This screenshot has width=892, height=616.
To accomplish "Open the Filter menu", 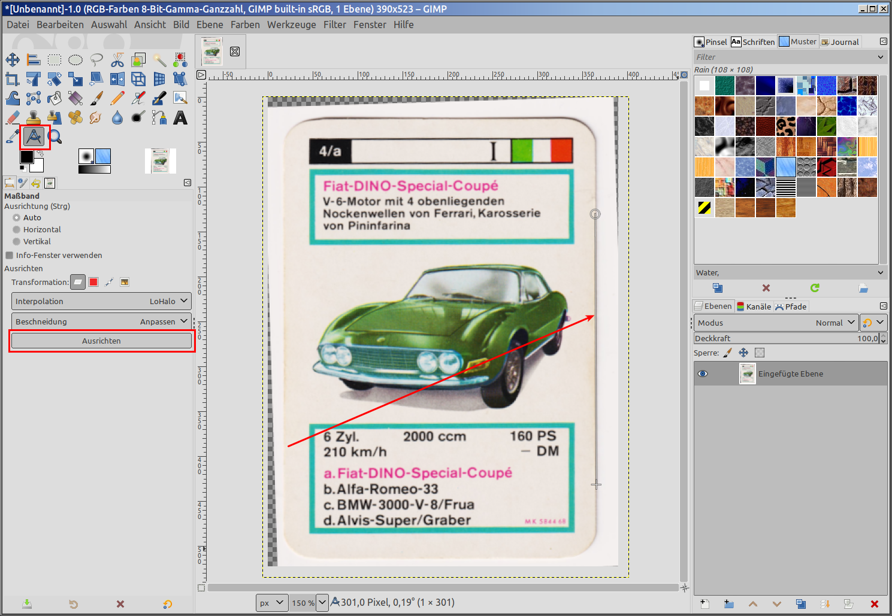I will [x=334, y=25].
